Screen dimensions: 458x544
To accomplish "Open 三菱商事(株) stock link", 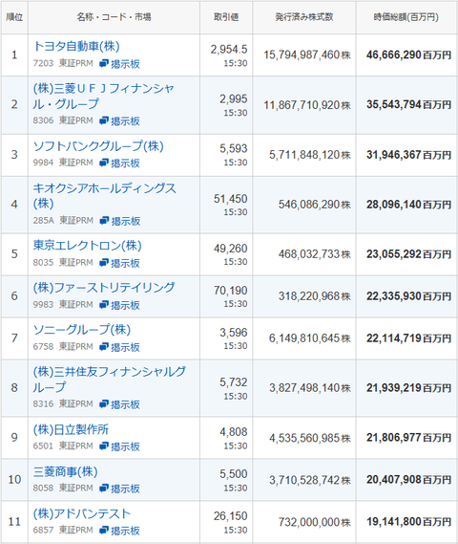I will coord(66,471).
